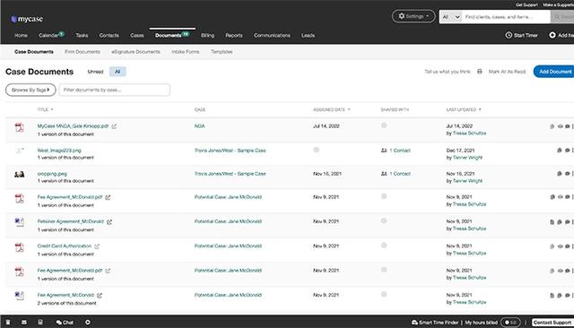Open the Billing menu
Viewport: 574px width, 328px height.
point(207,36)
